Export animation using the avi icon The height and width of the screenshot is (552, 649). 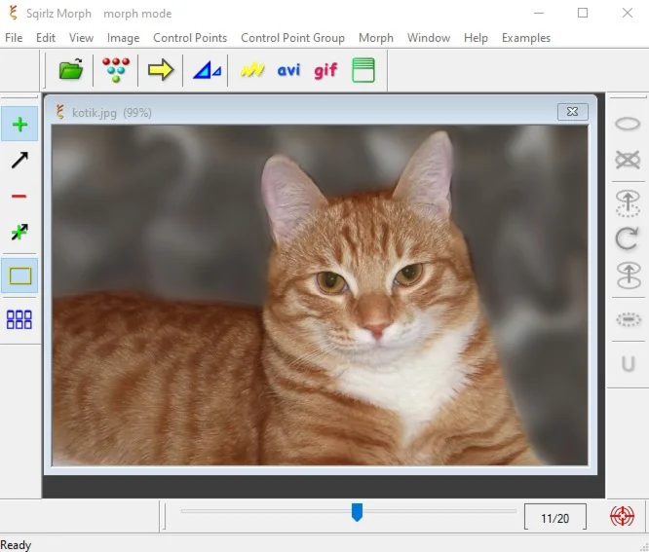tap(288, 70)
